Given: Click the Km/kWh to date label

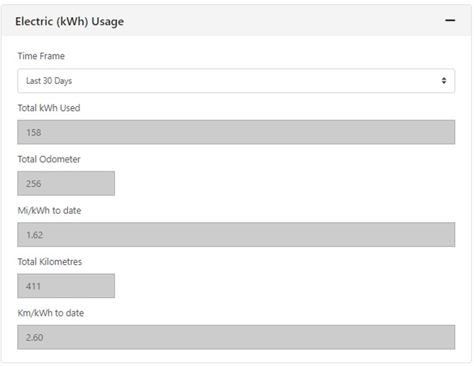Looking at the screenshot, I should pyautogui.click(x=51, y=313).
